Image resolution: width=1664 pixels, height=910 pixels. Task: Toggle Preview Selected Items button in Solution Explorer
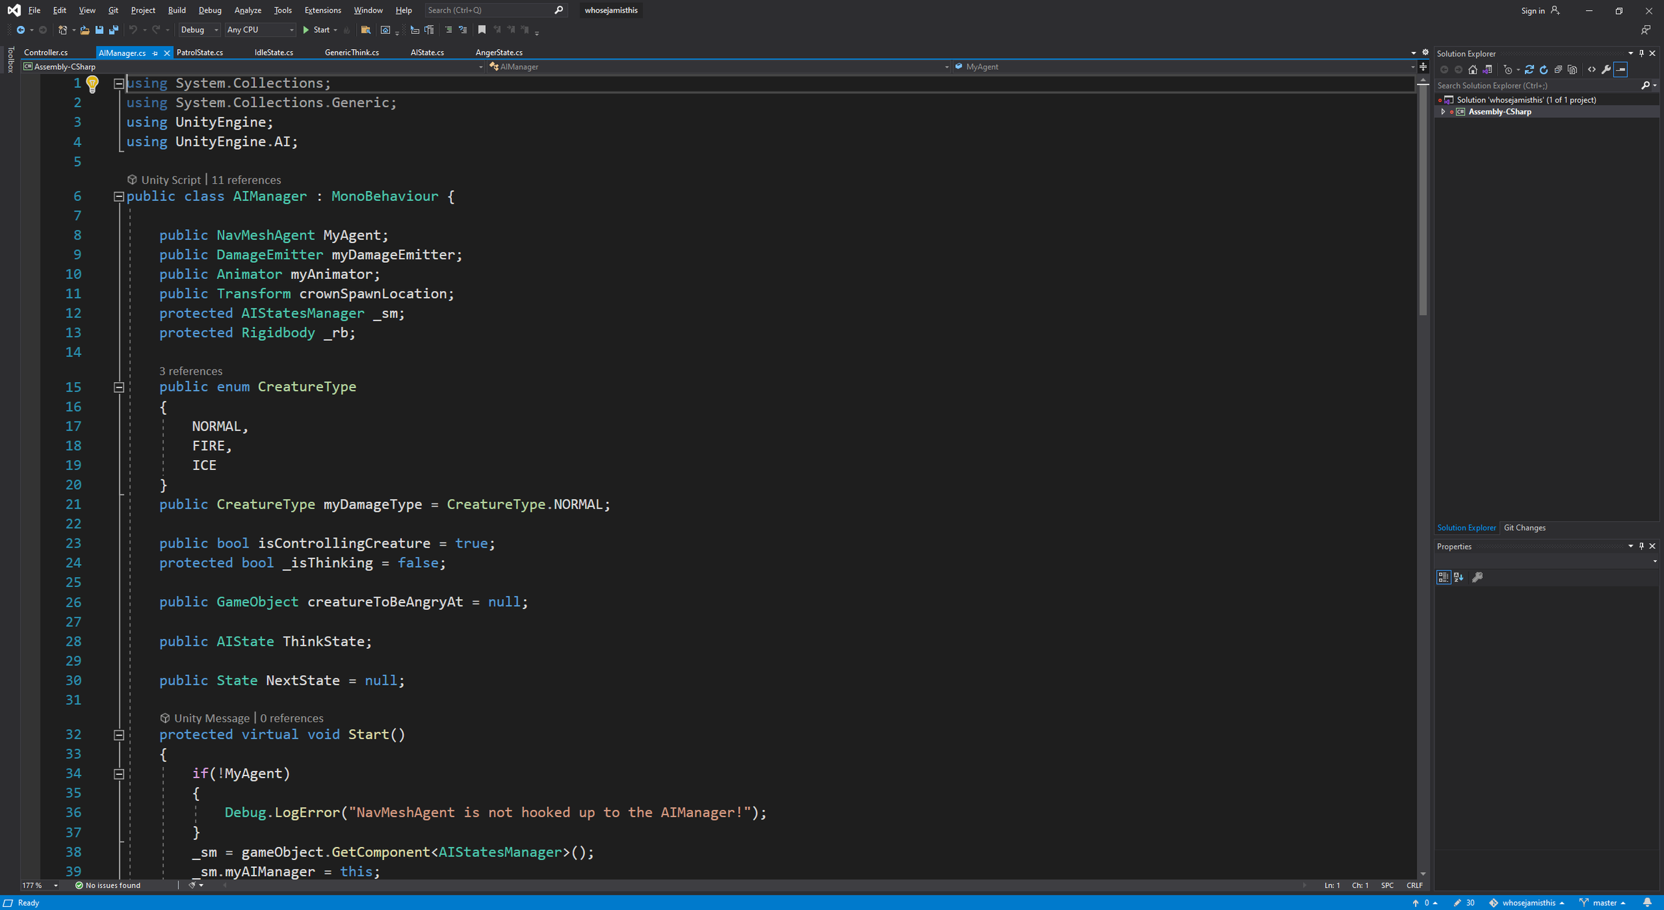click(1620, 69)
